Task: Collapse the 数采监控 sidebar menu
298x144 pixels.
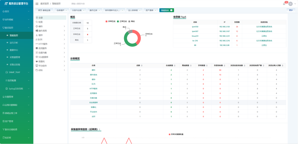Action: pos(16,28)
